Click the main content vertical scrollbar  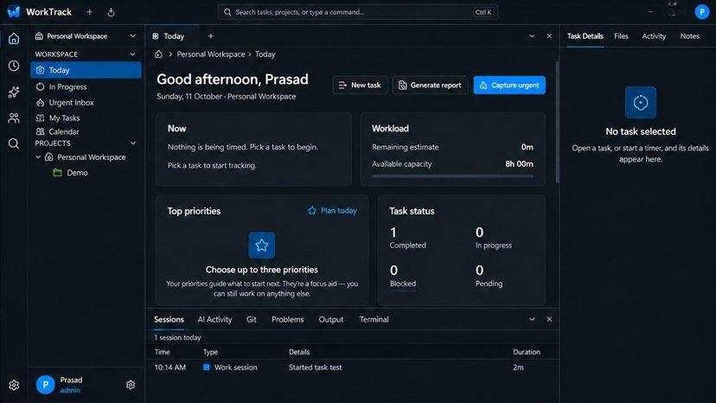click(557, 123)
